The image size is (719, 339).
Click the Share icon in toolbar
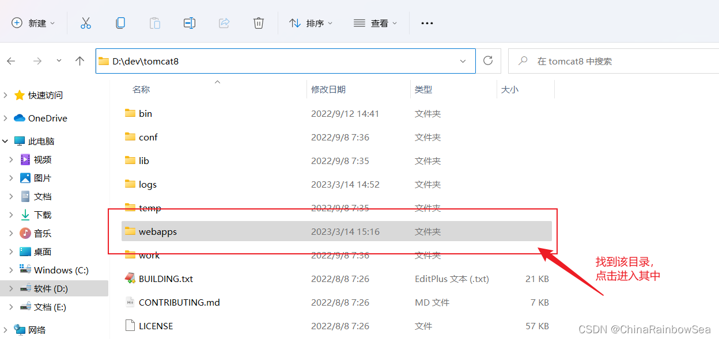click(x=224, y=23)
